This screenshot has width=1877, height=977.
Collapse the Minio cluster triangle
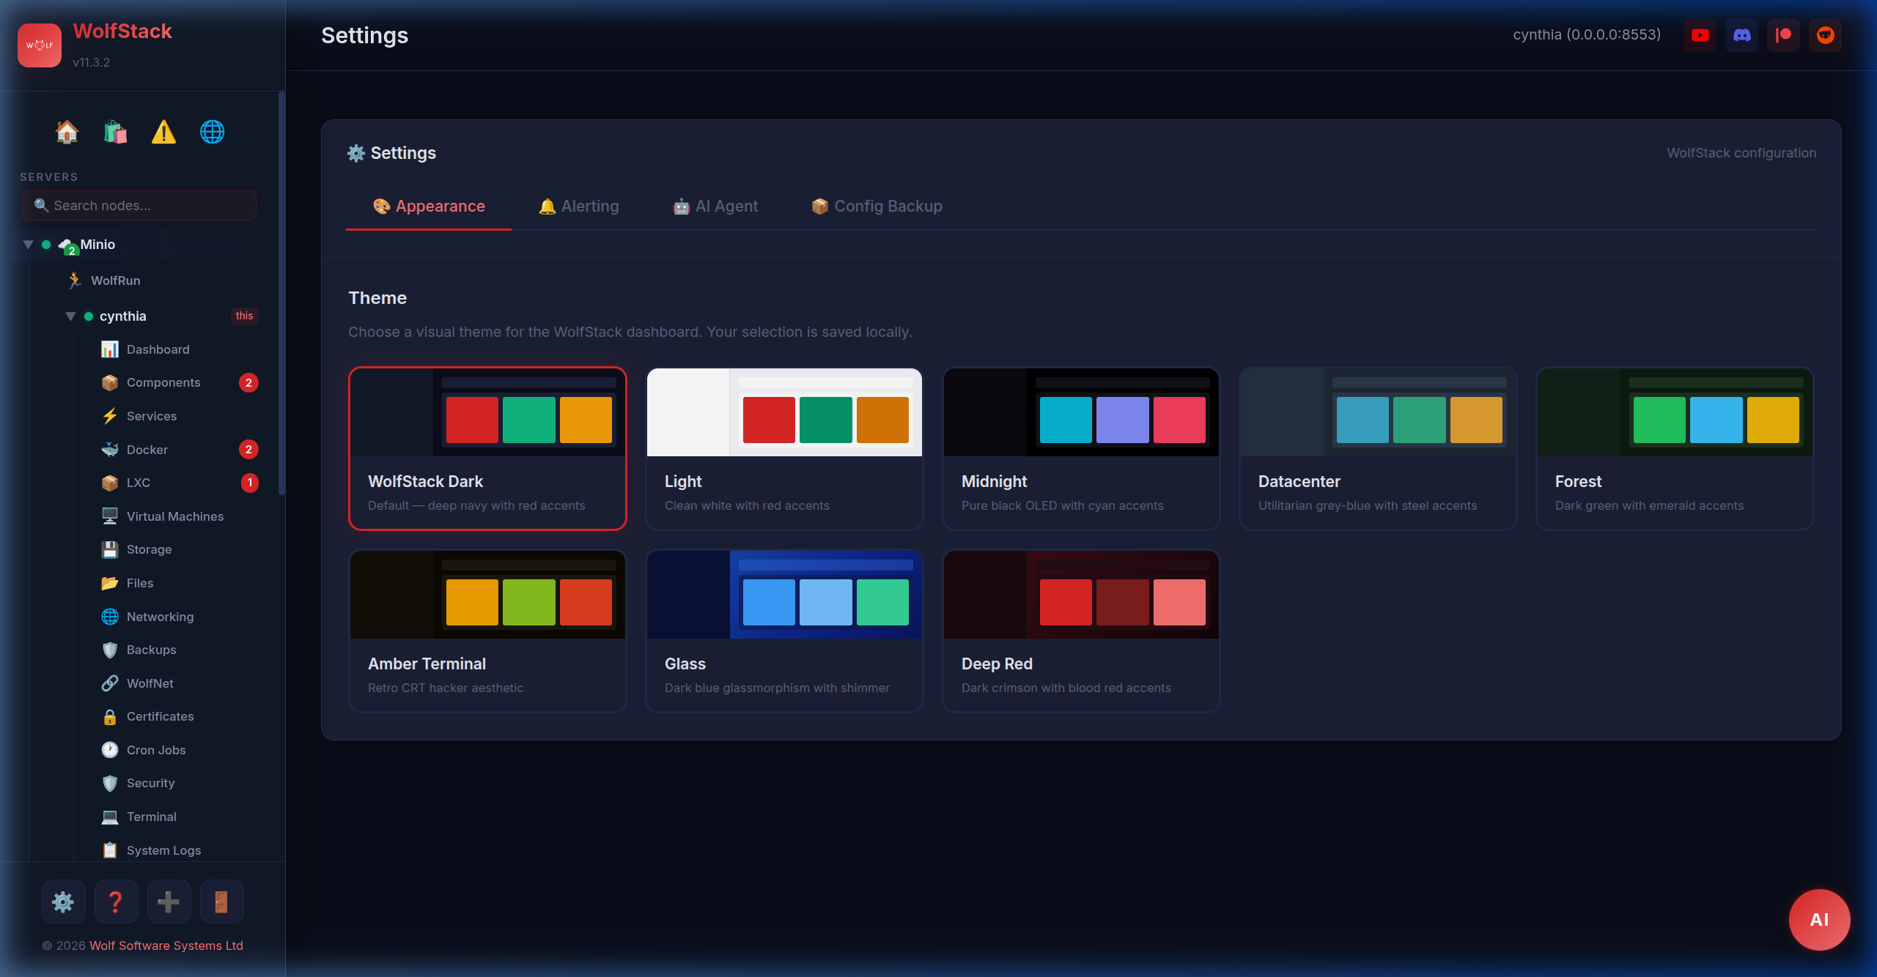[x=28, y=245]
